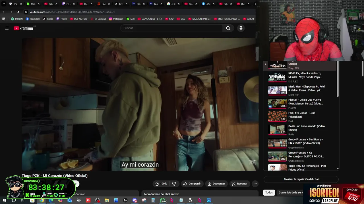Like the video with thumbs up
364x204 pixels.
tap(160, 184)
